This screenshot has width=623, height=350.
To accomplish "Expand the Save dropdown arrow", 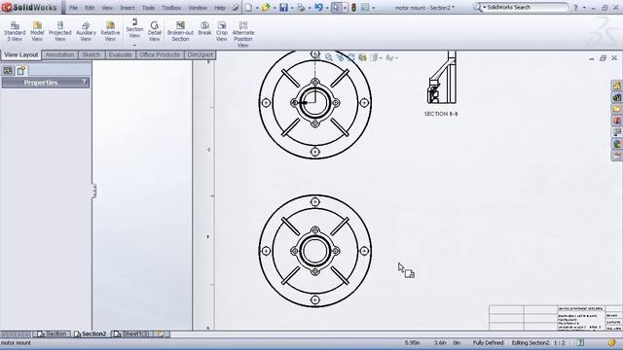I will tap(292, 8).
